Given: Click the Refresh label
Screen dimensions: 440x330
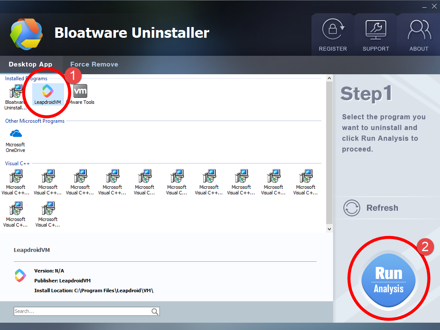Looking at the screenshot, I should [x=382, y=208].
